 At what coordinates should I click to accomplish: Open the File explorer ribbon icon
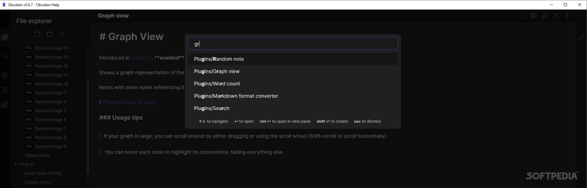coord(5,37)
